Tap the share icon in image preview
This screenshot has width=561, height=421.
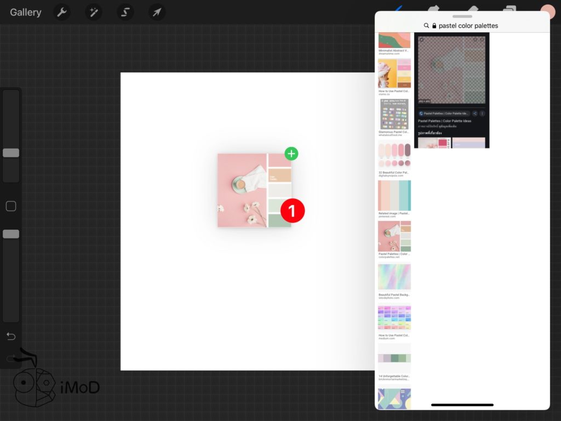click(x=475, y=113)
